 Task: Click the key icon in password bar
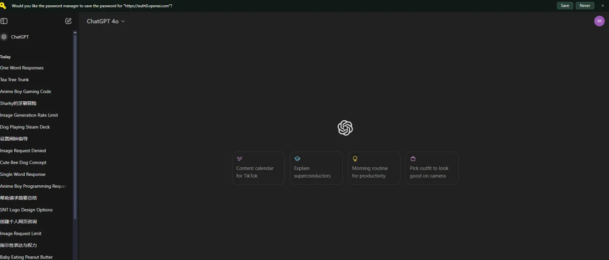(x=3, y=6)
